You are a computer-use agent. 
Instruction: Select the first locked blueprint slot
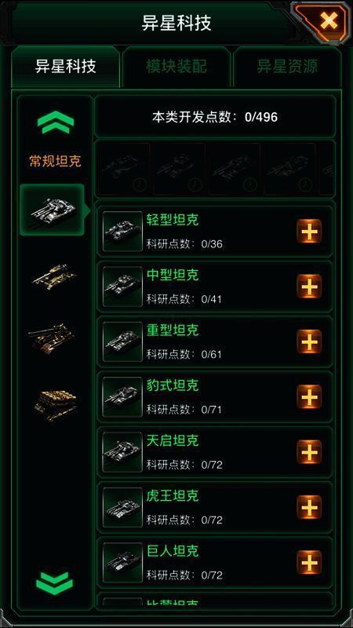coord(123,169)
